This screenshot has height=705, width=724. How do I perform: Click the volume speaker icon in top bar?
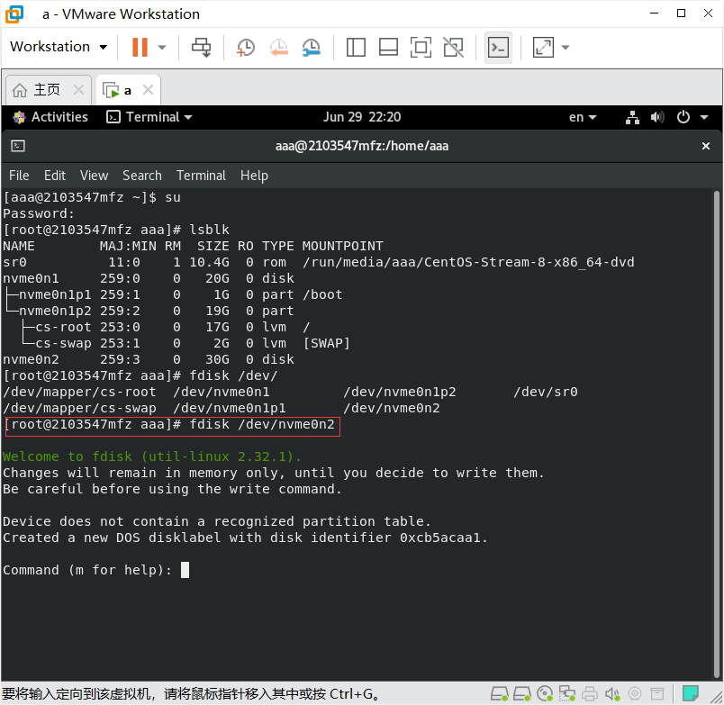657,117
